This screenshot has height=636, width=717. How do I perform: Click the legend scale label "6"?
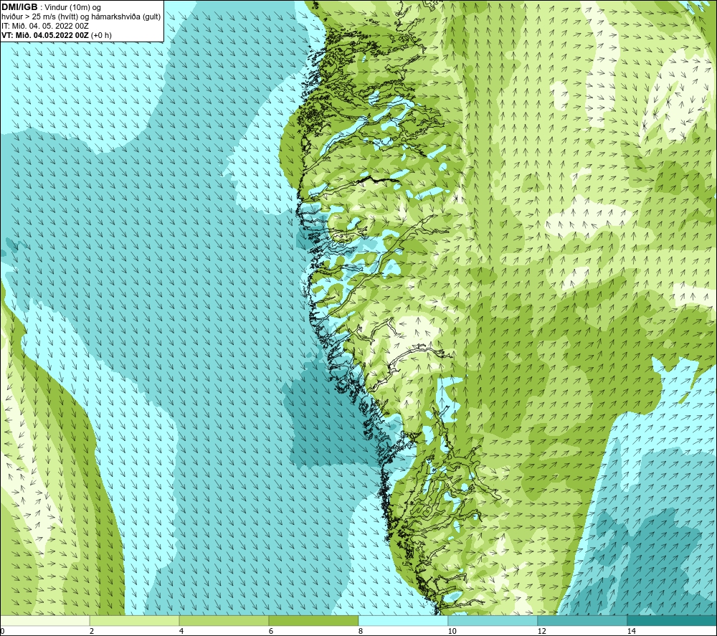pyautogui.click(x=271, y=631)
